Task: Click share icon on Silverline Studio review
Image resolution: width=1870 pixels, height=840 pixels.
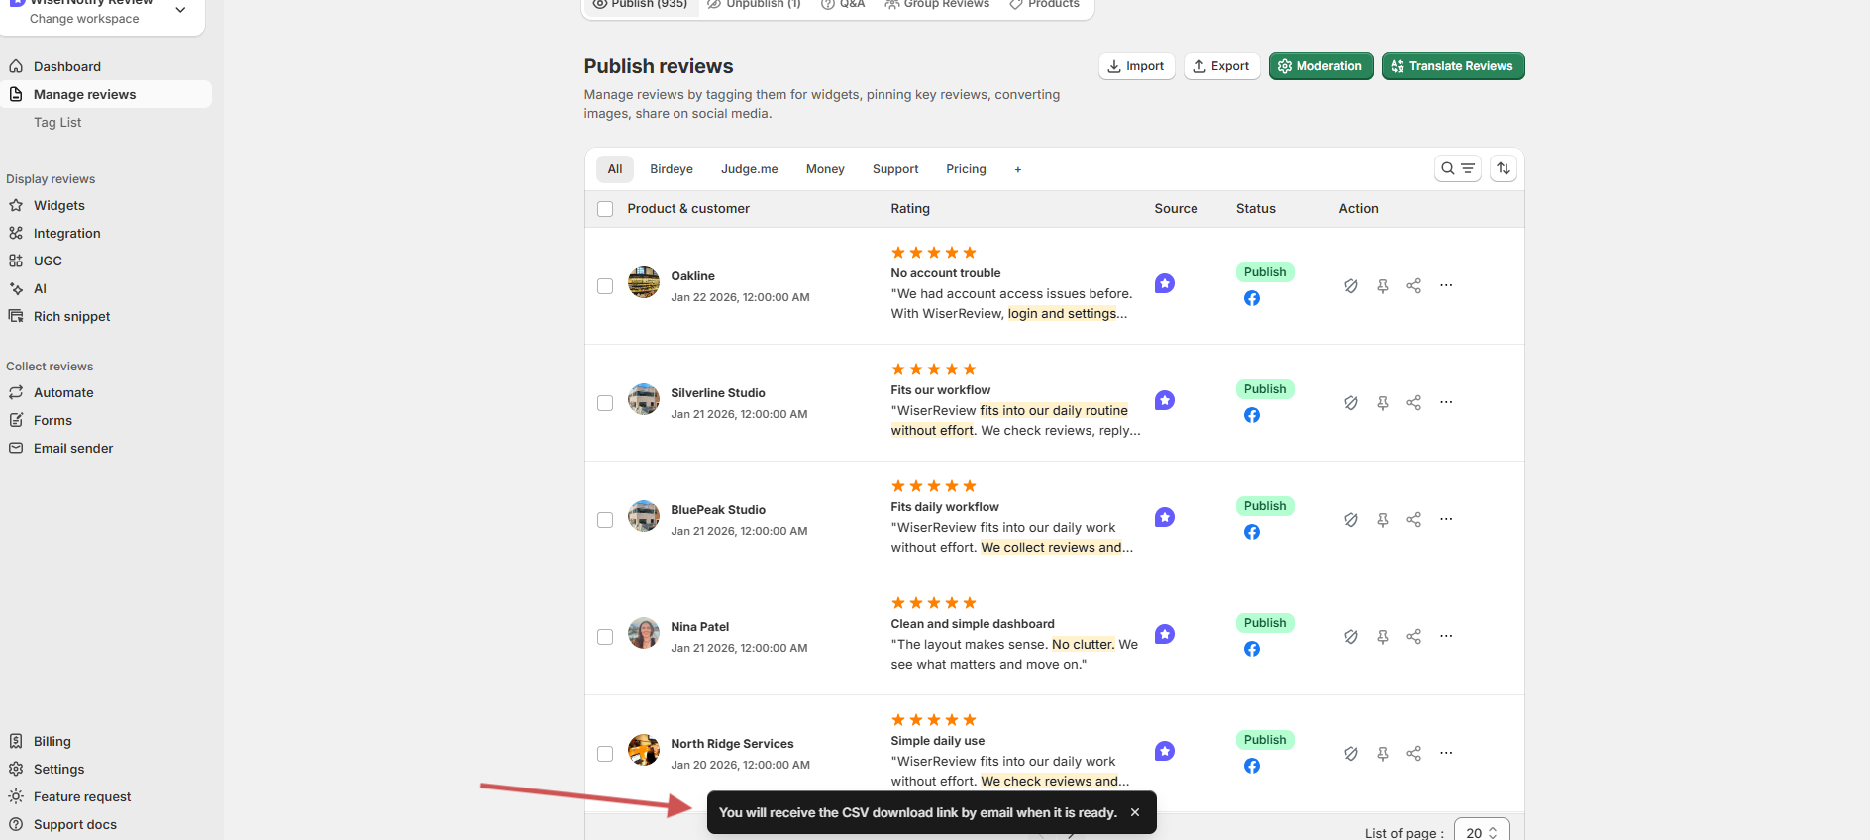Action: click(1413, 403)
